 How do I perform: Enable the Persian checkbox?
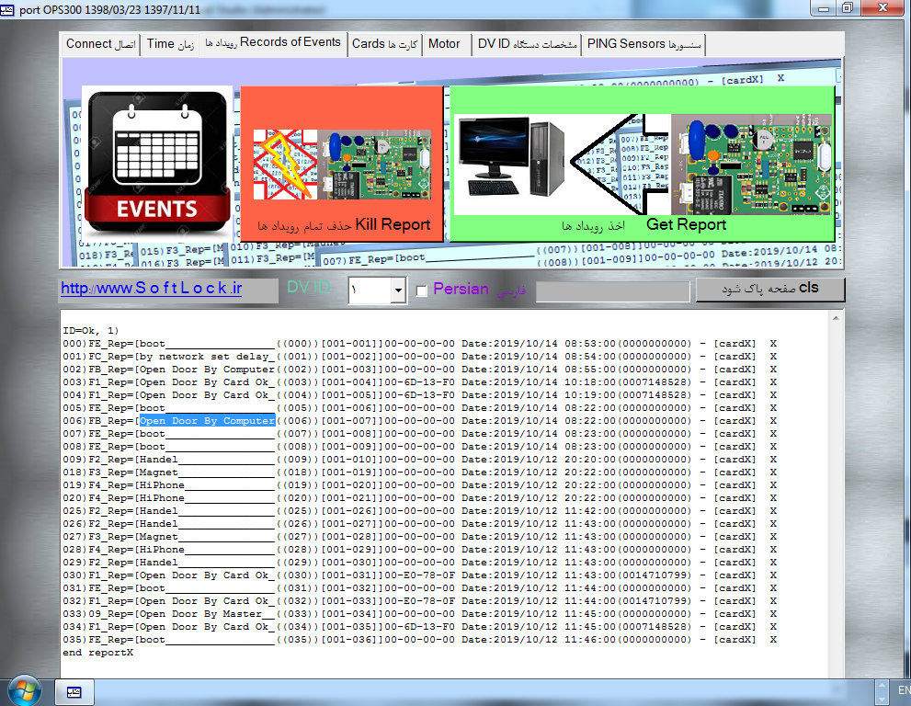(422, 290)
